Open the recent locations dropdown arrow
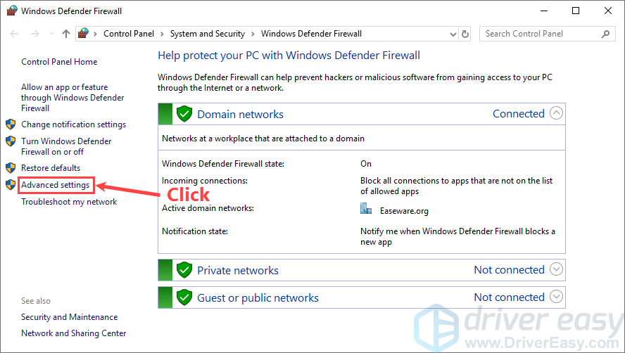Image resolution: width=625 pixels, height=353 pixels. click(51, 34)
